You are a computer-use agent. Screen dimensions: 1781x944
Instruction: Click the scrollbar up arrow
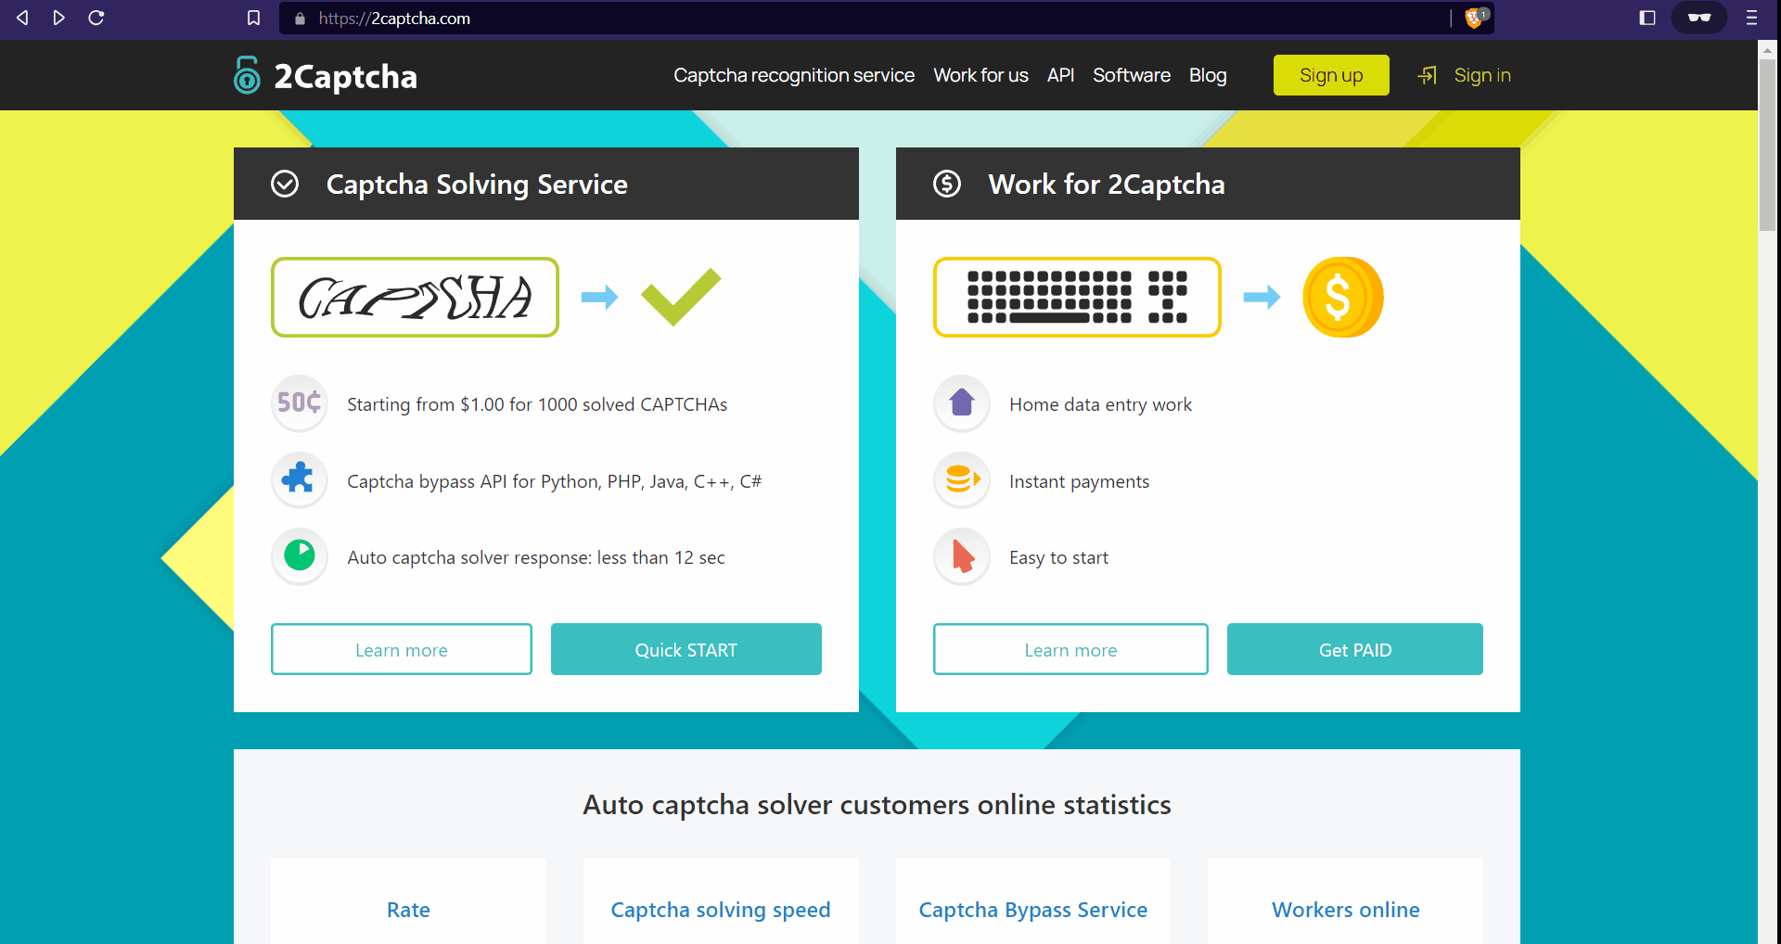point(1767,49)
